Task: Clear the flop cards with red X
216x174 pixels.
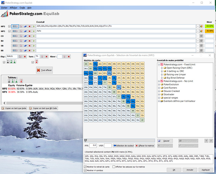Action: (25, 56)
